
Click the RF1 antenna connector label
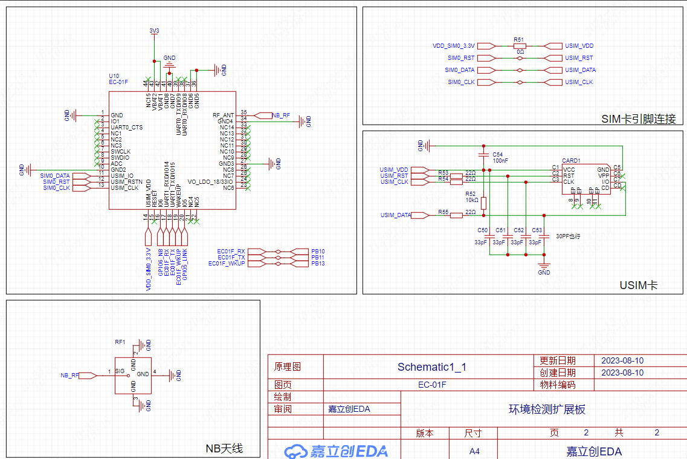pos(120,342)
